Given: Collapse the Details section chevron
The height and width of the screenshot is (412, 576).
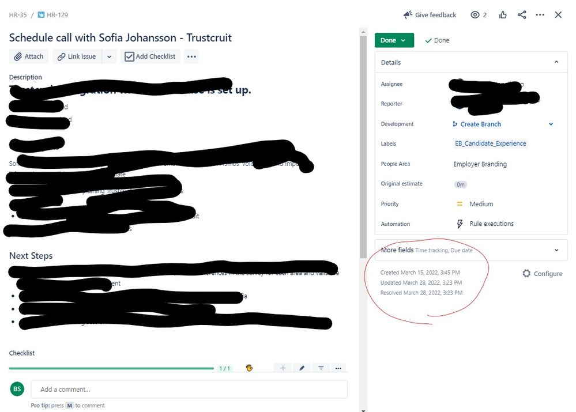Looking at the screenshot, I should [x=556, y=62].
